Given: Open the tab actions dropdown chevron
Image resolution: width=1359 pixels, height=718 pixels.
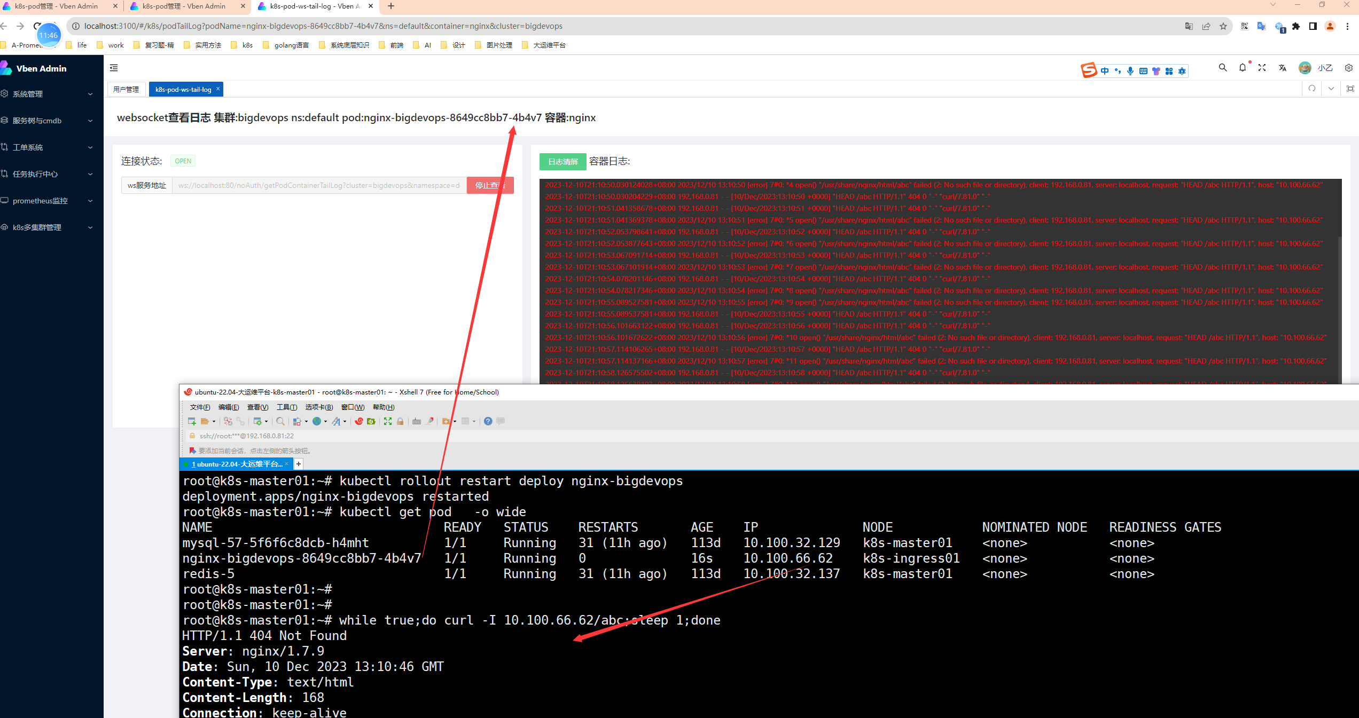Looking at the screenshot, I should 1331,89.
